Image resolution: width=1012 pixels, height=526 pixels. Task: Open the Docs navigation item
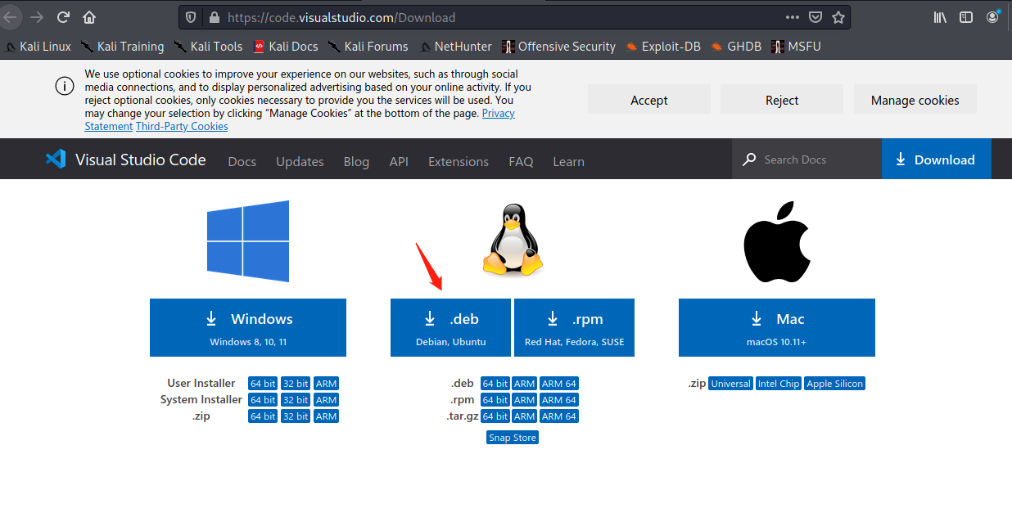click(x=242, y=161)
